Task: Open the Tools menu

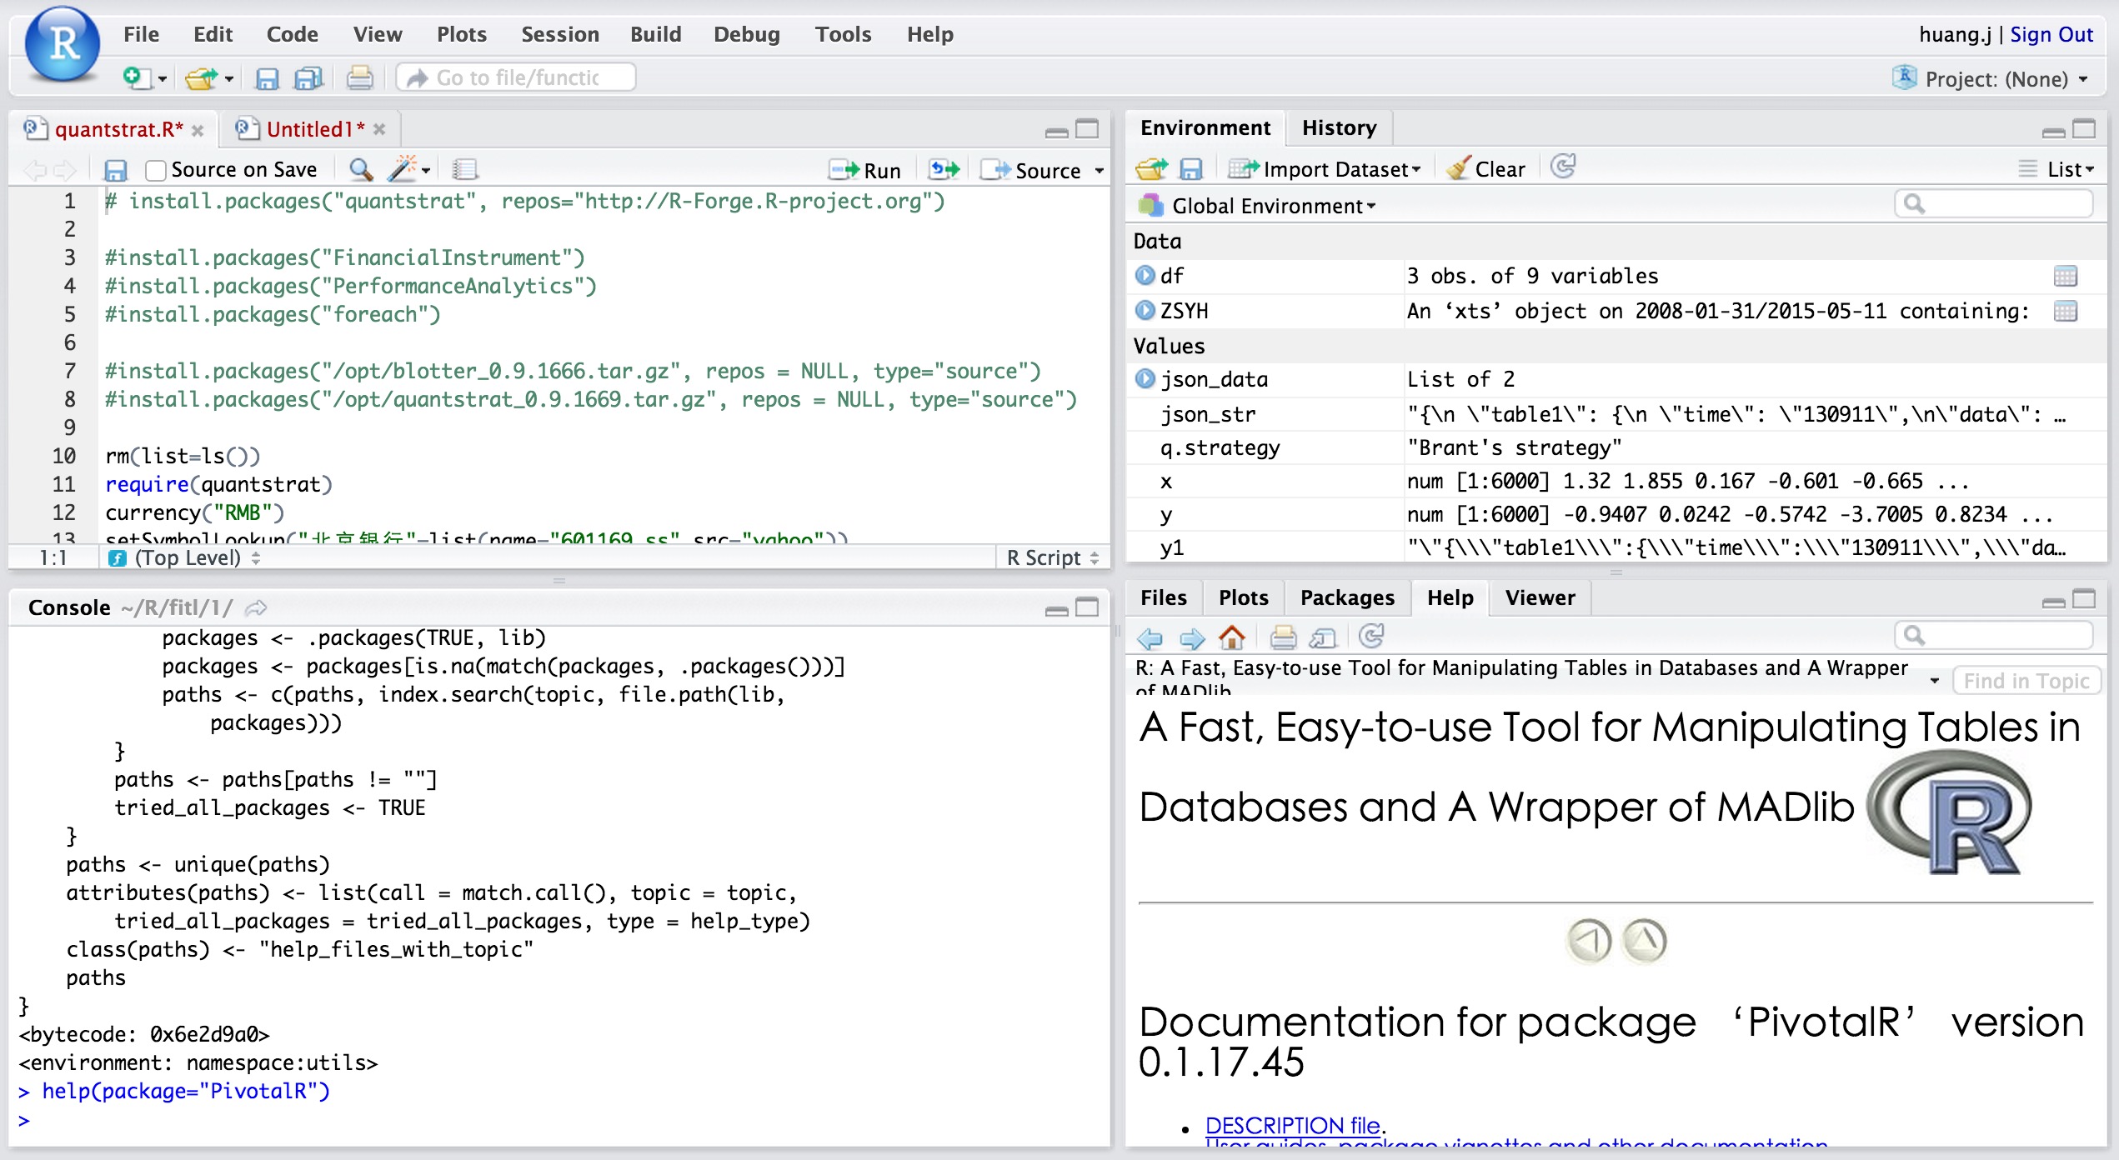Action: click(x=843, y=34)
